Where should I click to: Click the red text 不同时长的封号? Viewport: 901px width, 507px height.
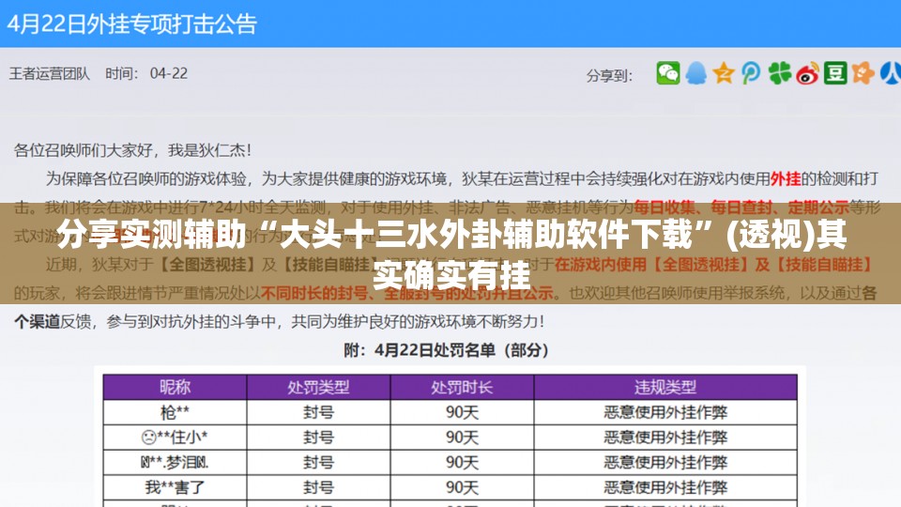(314, 293)
